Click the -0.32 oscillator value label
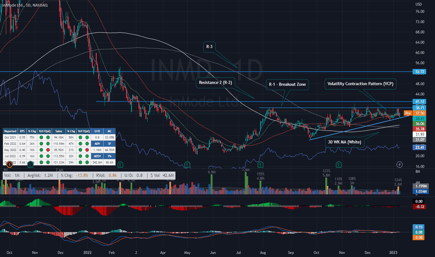The width and height of the screenshot is (435, 257). coord(419,207)
